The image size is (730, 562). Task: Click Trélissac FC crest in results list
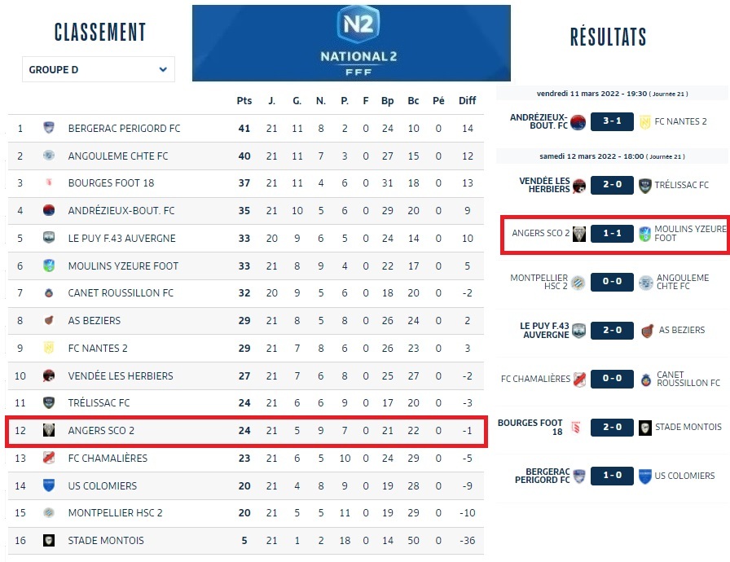[645, 186]
